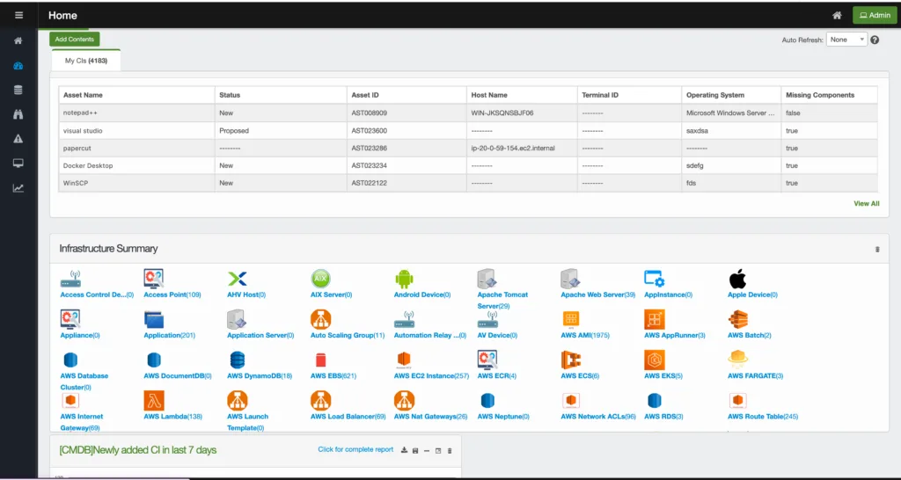
Task: Click the Access Control Device icon
Action: pyautogui.click(x=70, y=279)
